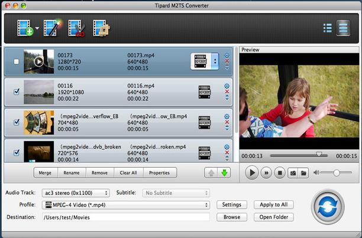Open profile Settings button
Screen dimensions: 362x238
point(232,204)
